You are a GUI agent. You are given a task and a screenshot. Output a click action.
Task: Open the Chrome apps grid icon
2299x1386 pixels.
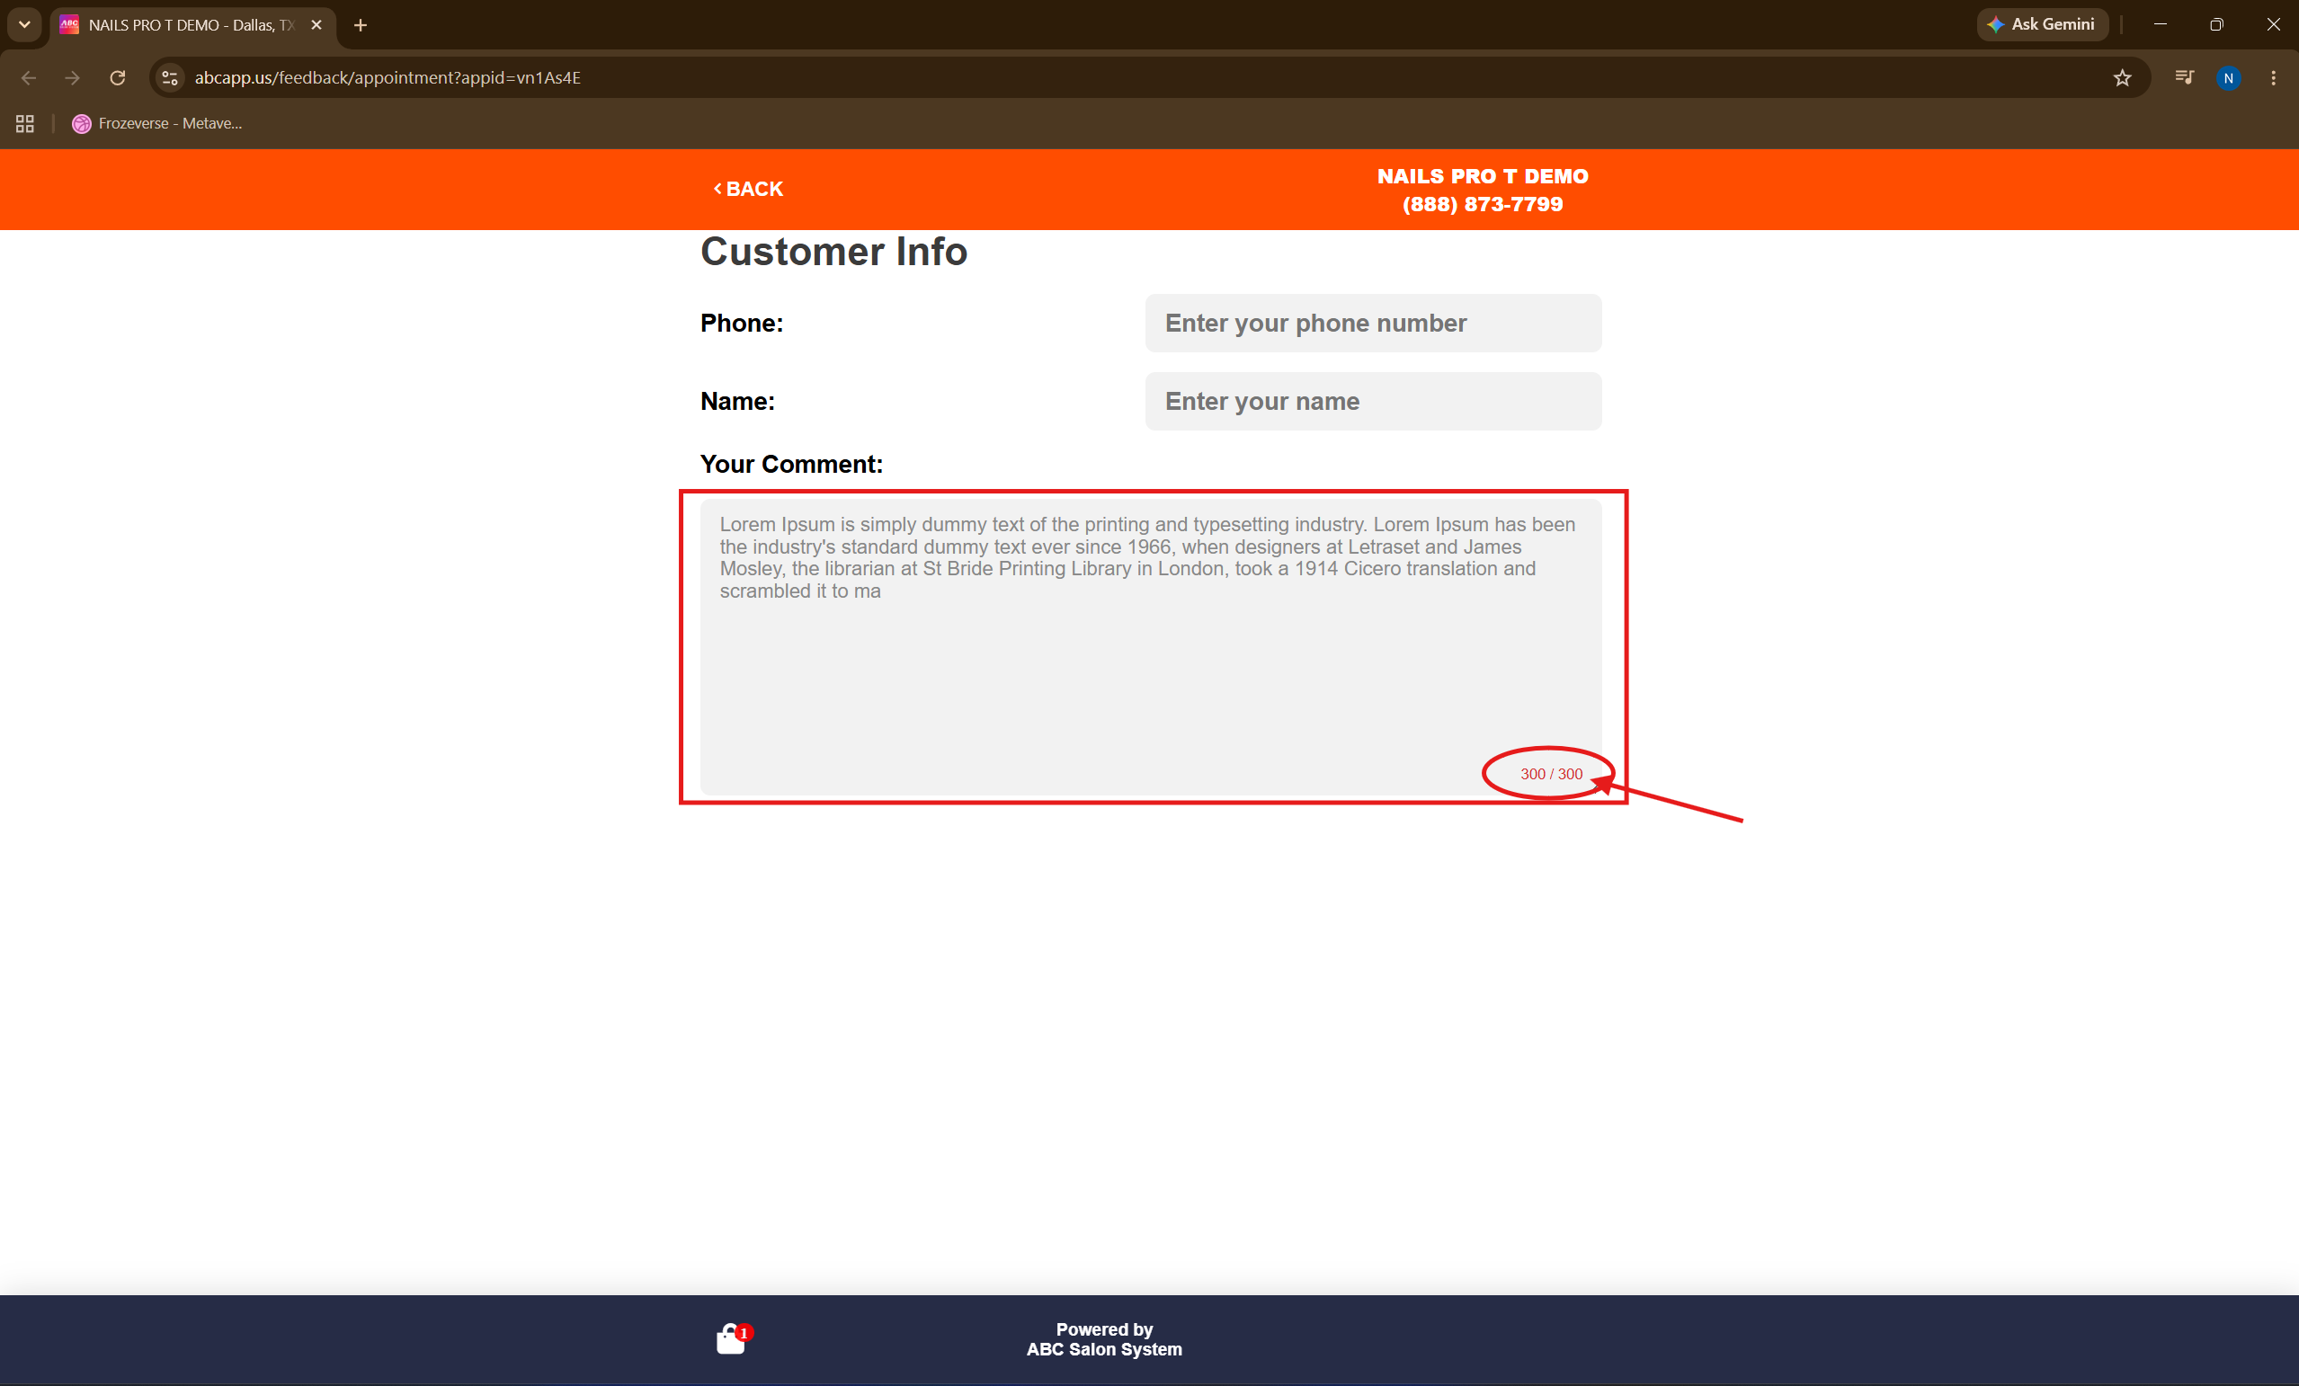25,123
